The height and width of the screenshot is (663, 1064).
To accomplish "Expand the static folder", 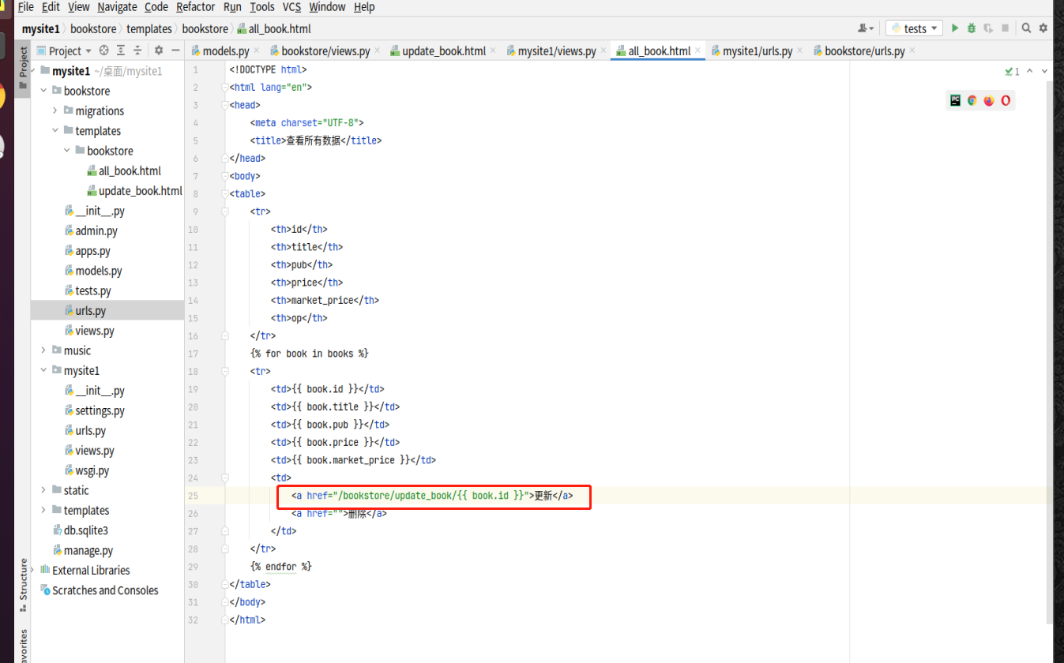I will 44,490.
